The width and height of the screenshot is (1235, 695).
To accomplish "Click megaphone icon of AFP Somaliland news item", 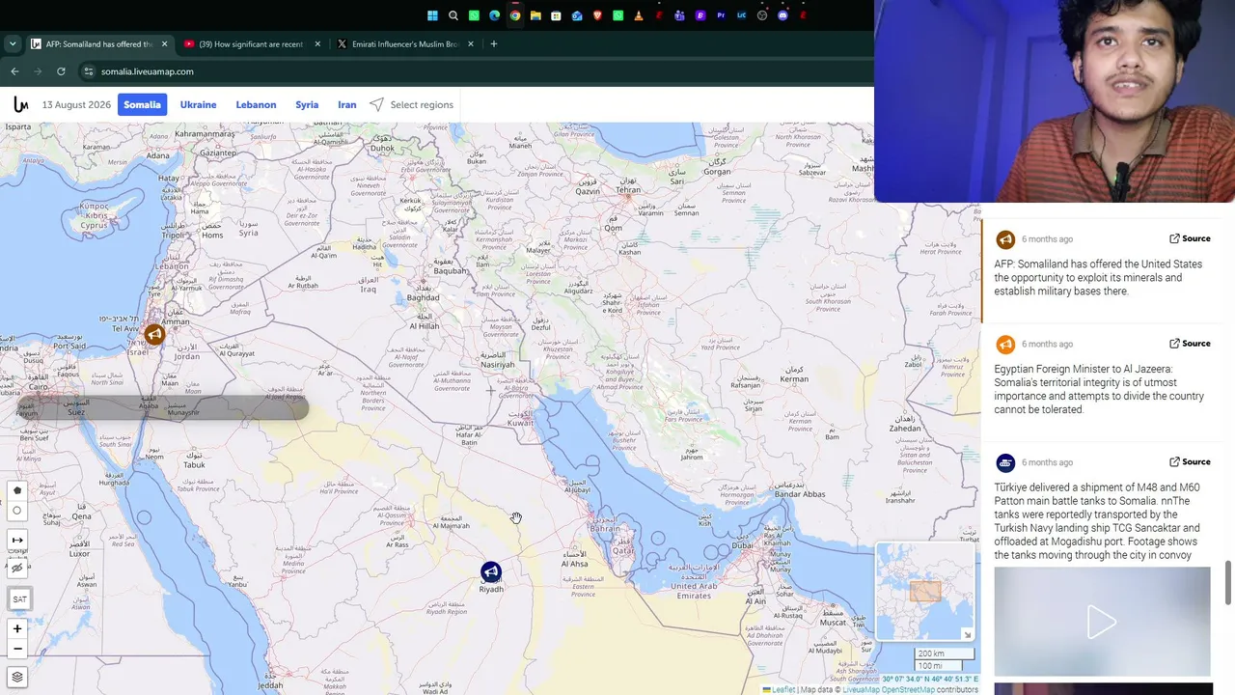I will [x=1005, y=239].
